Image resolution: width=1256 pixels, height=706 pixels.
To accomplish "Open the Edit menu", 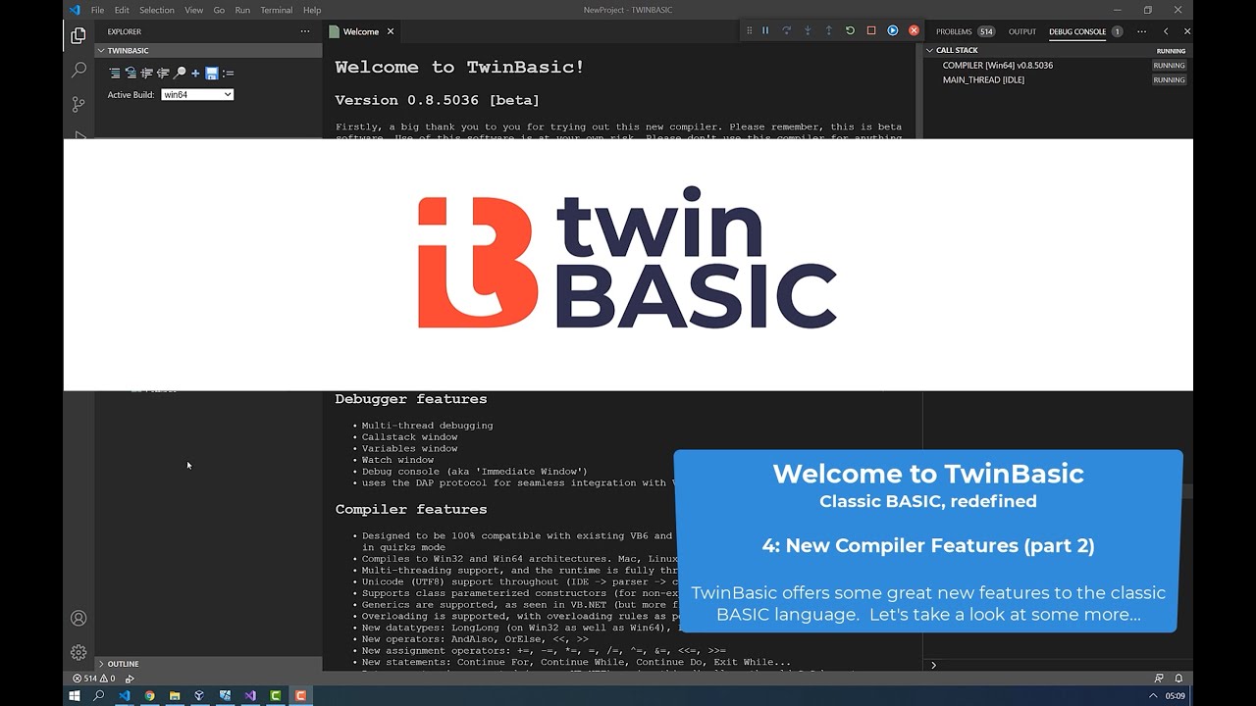I will 122,10.
